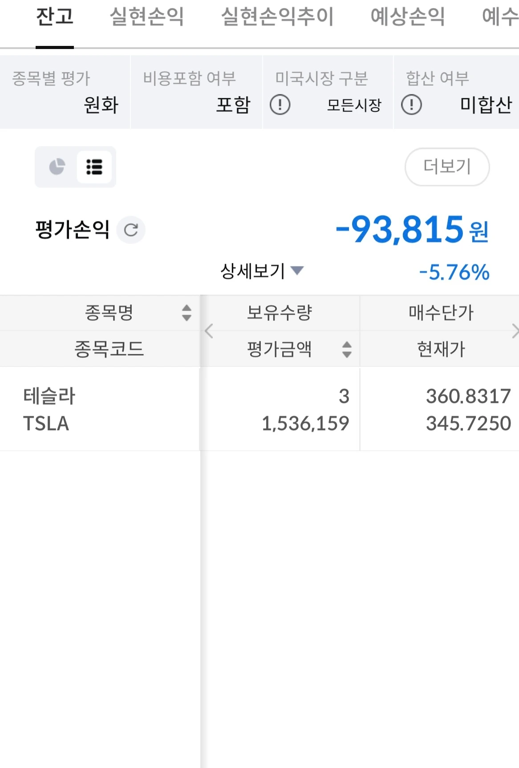Tap the TSLA ticker code
Image resolution: width=519 pixels, height=768 pixels.
click(46, 423)
